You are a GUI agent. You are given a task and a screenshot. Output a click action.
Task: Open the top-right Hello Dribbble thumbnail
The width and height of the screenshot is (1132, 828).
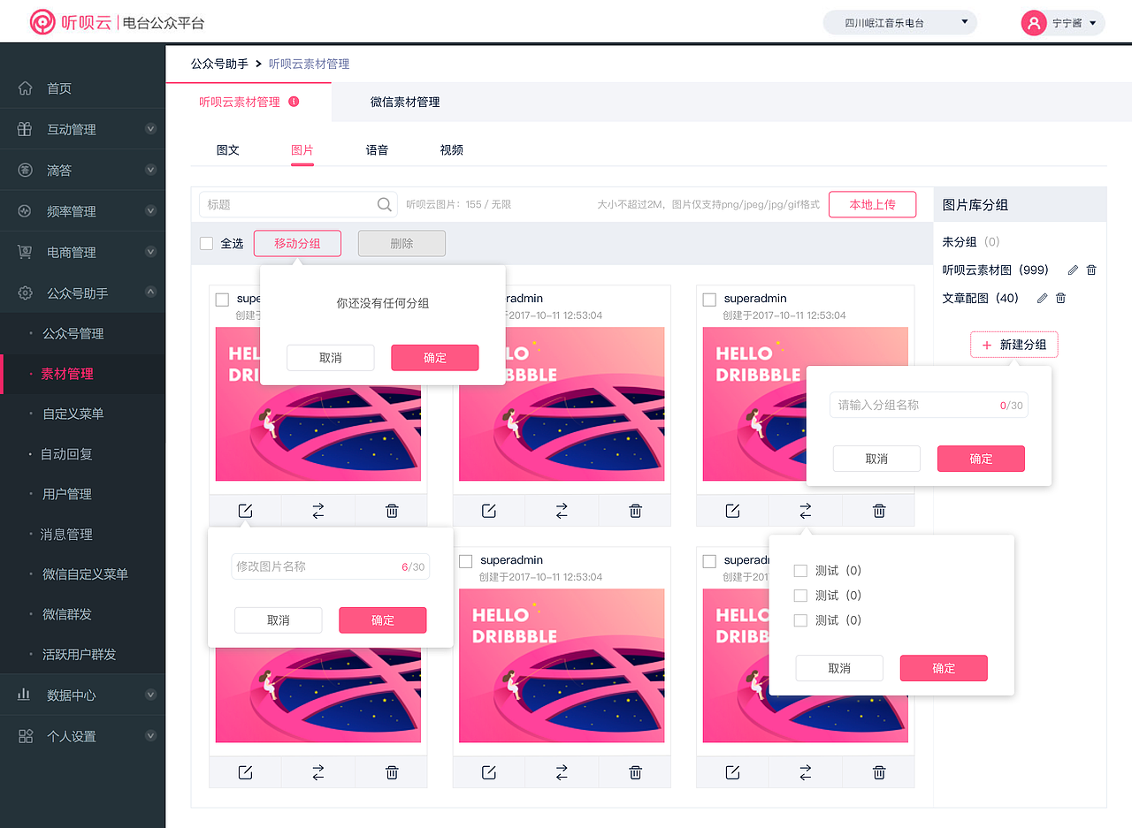pyautogui.click(x=806, y=404)
